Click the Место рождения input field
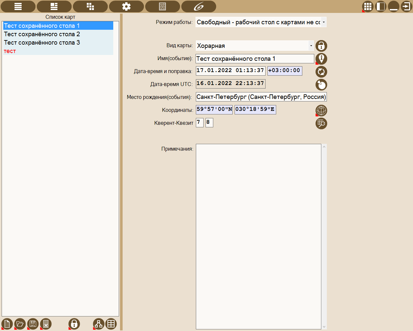The height and width of the screenshot is (331, 413). click(261, 97)
